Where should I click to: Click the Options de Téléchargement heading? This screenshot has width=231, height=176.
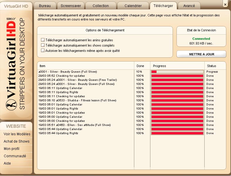tap(105, 30)
